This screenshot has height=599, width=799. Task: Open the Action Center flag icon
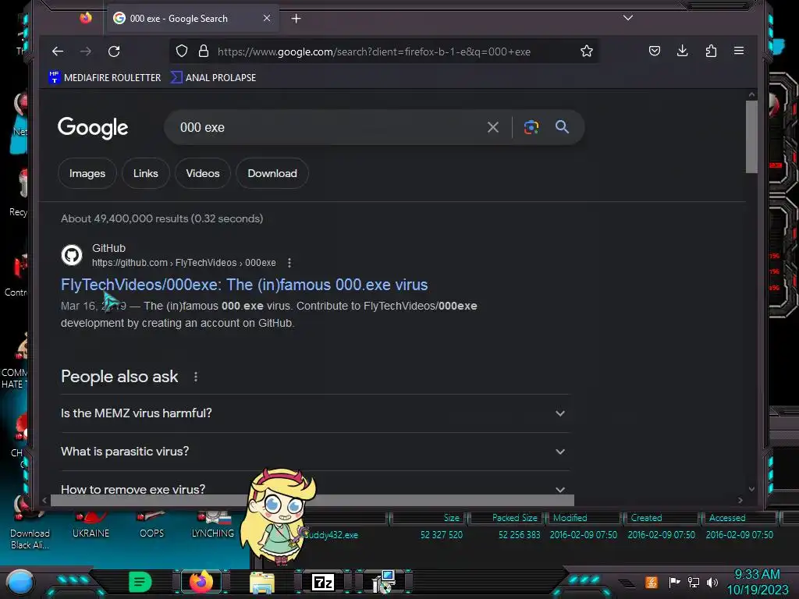pos(674,582)
